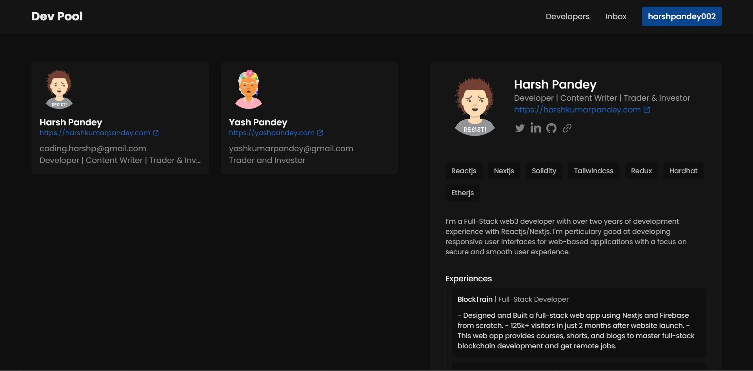The width and height of the screenshot is (753, 371).
Task: Click the Full-Stack web3 developer bio paragraph
Action: tap(566, 237)
